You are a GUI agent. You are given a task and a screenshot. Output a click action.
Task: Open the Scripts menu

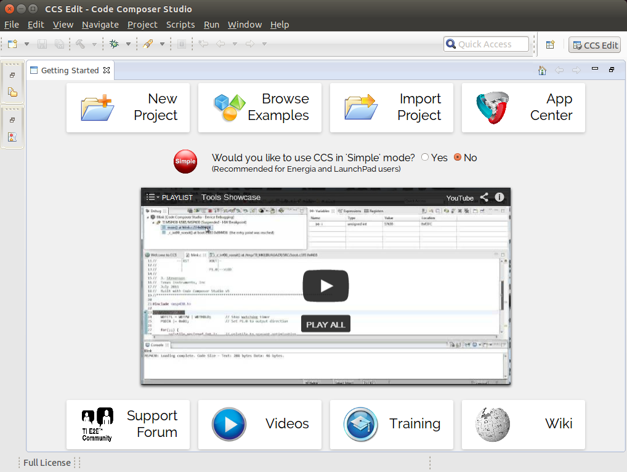point(180,25)
